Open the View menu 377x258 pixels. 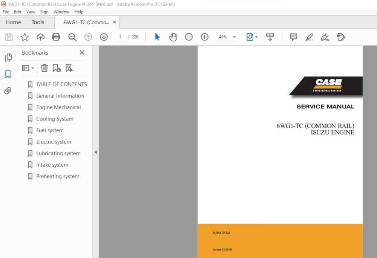pyautogui.click(x=31, y=12)
